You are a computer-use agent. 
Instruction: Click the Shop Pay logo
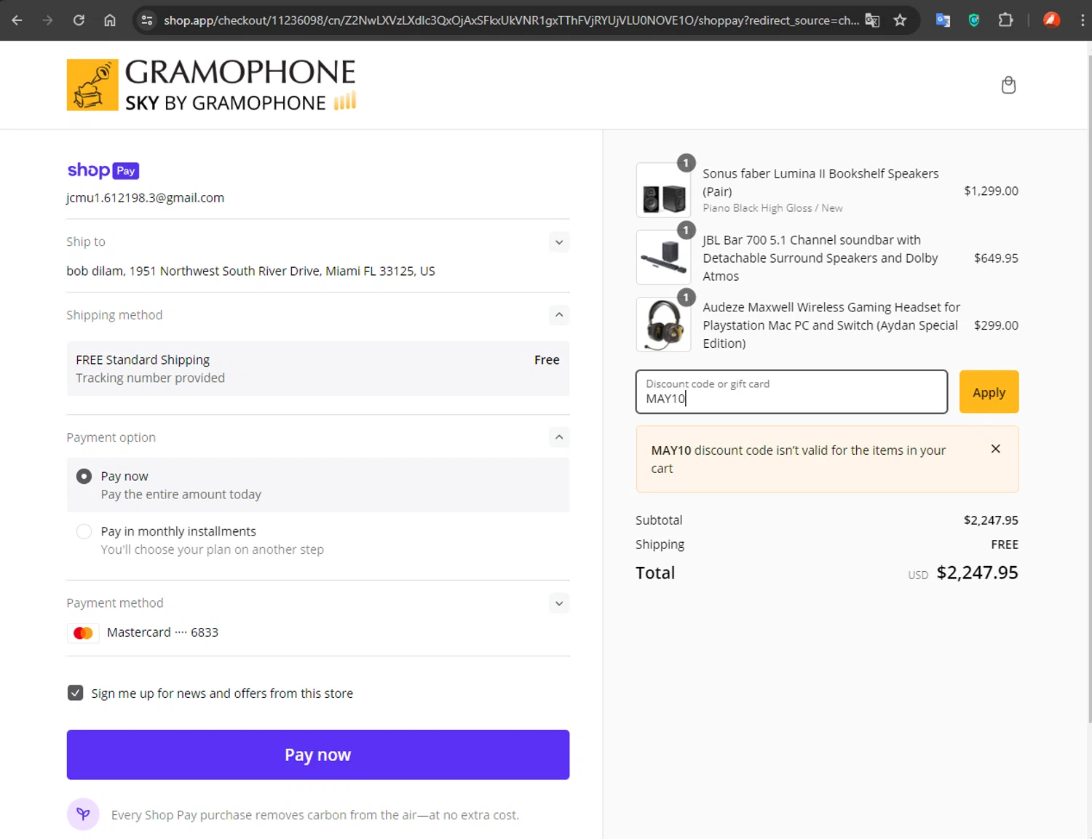[x=103, y=170]
